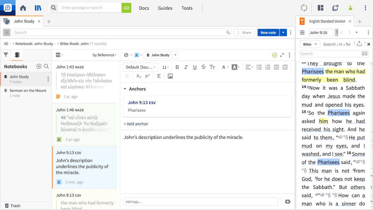This screenshot has height=210, width=373.
Task: Go to the Home page icon
Action: point(23,8)
